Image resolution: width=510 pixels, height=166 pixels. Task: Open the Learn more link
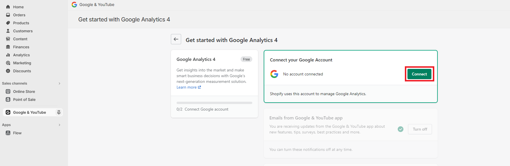[186, 87]
